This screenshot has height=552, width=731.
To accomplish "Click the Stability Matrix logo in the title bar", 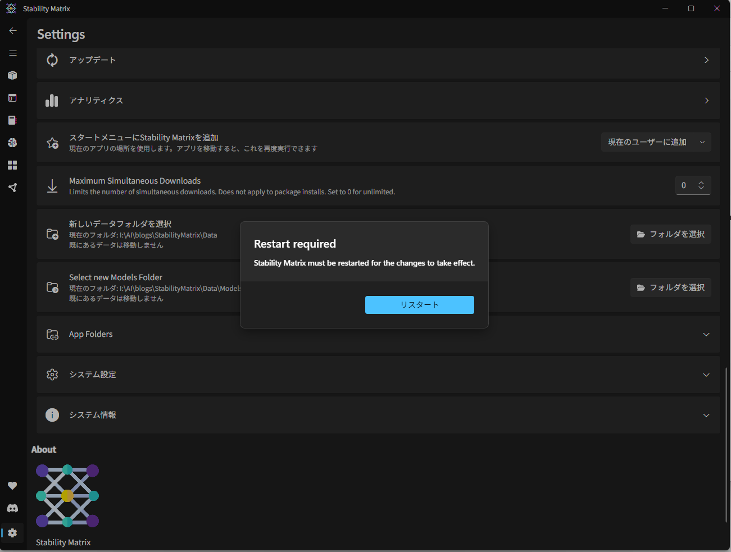I will 11,8.
